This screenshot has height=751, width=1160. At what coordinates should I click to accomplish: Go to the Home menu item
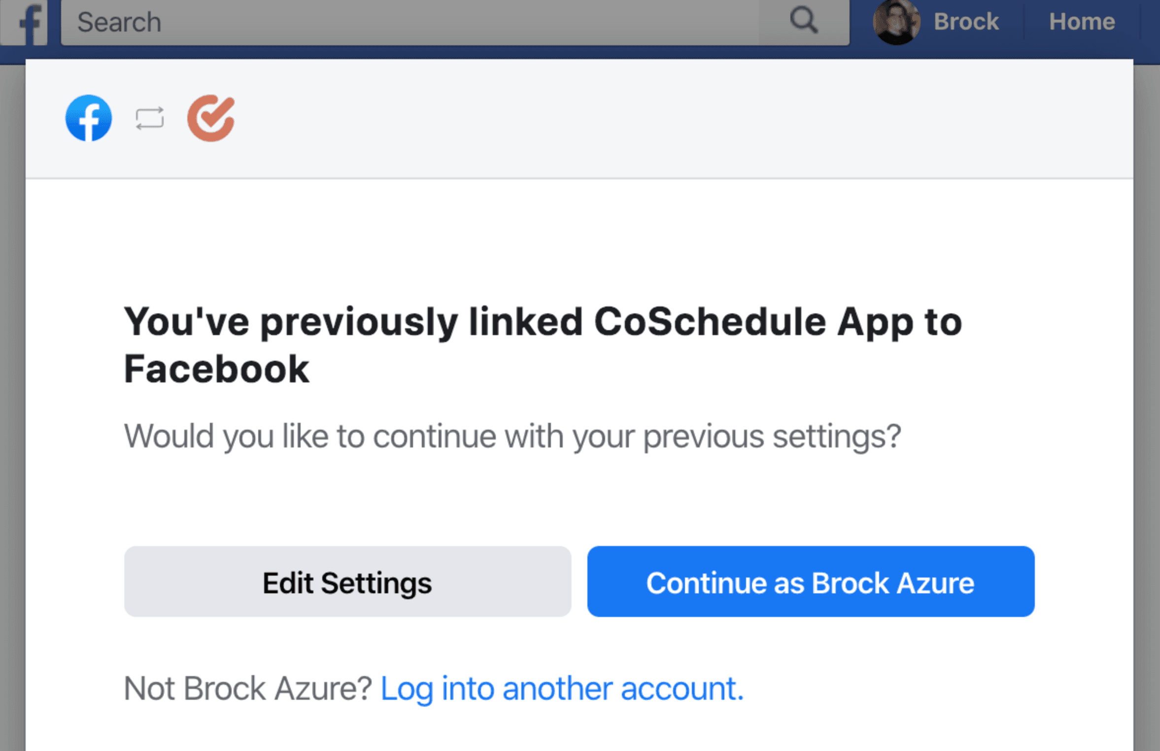(1082, 22)
